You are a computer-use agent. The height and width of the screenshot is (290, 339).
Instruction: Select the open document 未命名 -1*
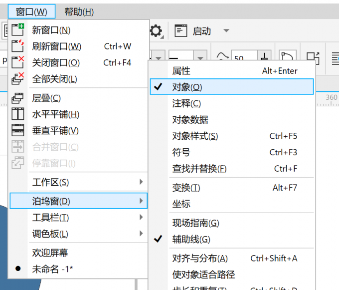click(x=79, y=269)
